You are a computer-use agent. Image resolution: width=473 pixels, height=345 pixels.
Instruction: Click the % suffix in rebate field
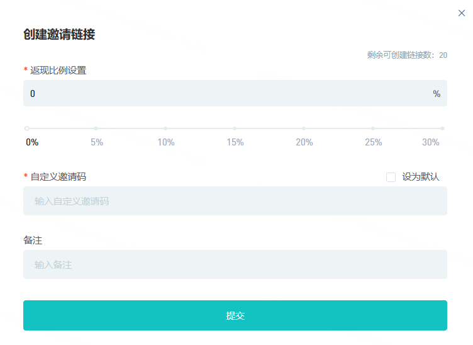pyautogui.click(x=437, y=94)
